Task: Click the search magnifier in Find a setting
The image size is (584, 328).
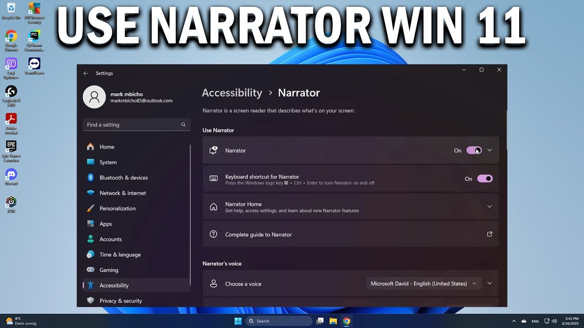Action: pos(183,125)
